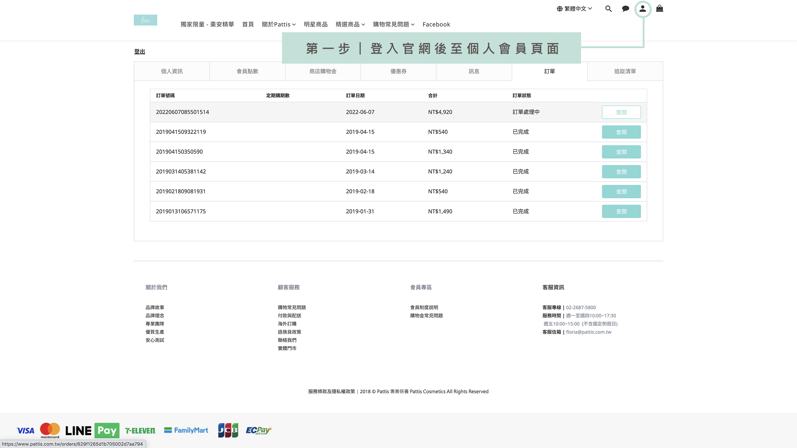Open the chat message bubble icon
Screen dimensions: 797x448
625,9
